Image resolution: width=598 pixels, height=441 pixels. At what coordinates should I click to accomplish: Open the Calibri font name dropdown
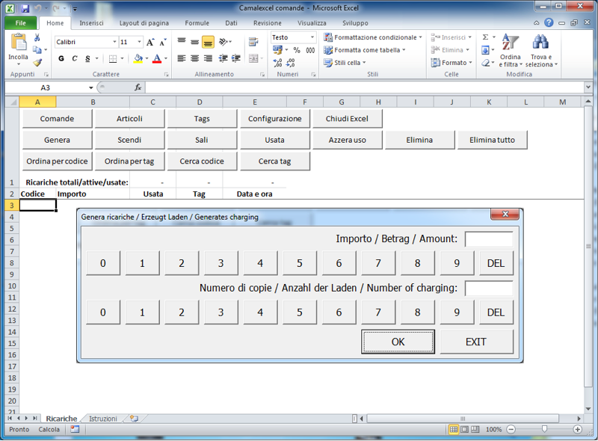[114, 43]
